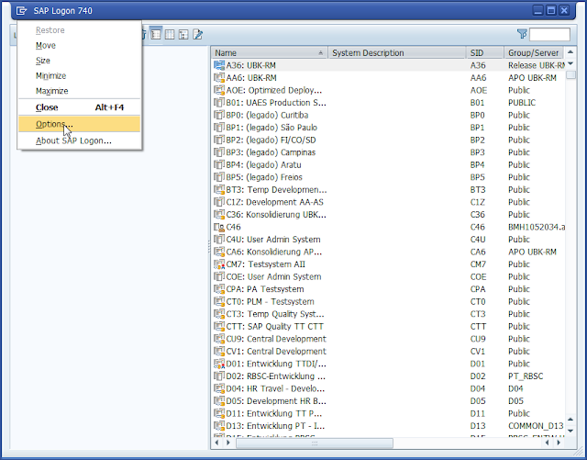Screen dimensions: 587x460
Task: Select row C1Z: Development AA-AS
Action: click(x=389, y=202)
